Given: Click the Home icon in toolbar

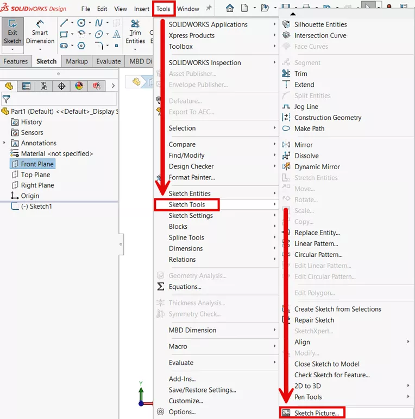Looking at the screenshot, I should click(230, 8).
